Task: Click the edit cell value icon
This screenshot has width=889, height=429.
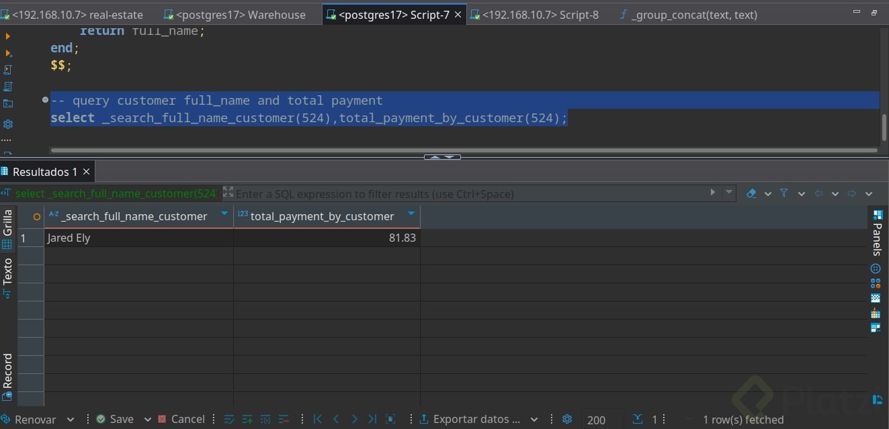Action: coord(228,419)
